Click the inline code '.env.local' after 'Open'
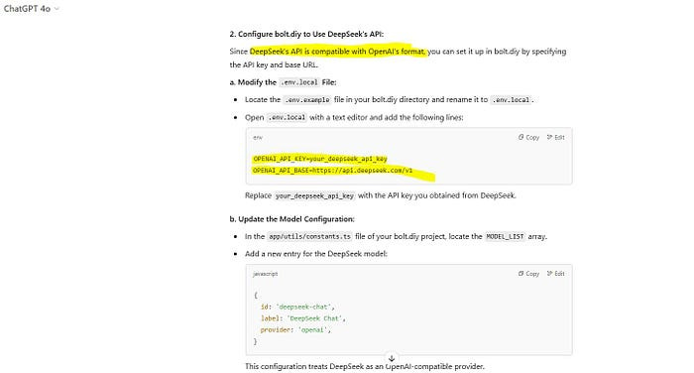This screenshot has height=373, width=694. point(287,117)
